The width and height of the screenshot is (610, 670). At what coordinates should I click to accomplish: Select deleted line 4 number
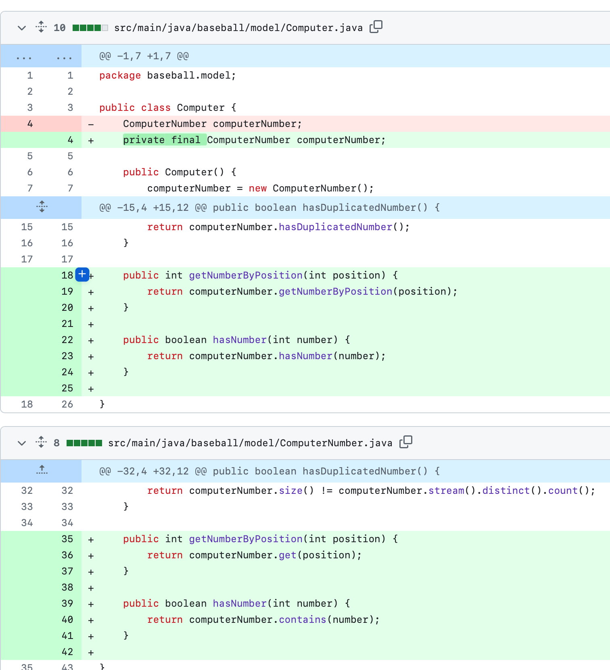[x=30, y=124]
